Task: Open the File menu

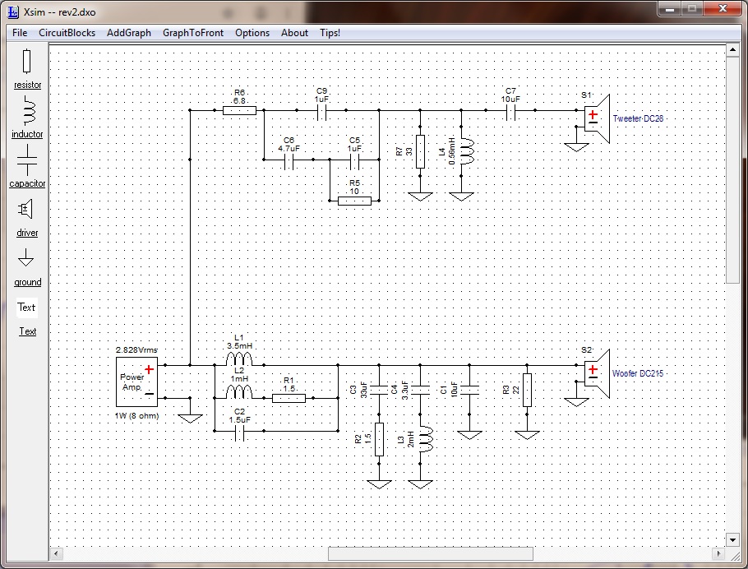Action: pos(20,33)
